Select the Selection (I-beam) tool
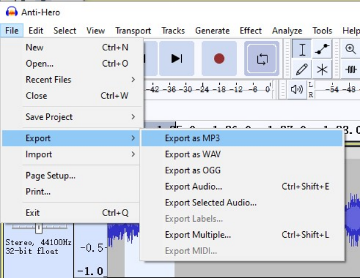The image size is (360, 278). click(x=302, y=50)
